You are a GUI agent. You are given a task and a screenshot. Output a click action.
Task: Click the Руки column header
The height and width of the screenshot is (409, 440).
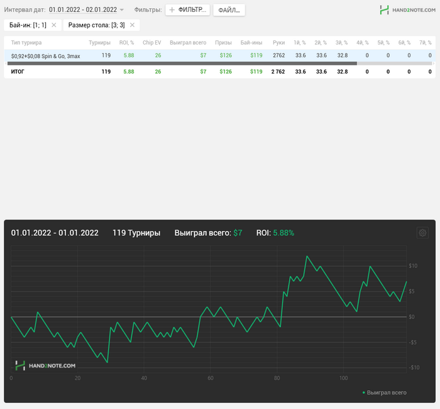coord(278,42)
